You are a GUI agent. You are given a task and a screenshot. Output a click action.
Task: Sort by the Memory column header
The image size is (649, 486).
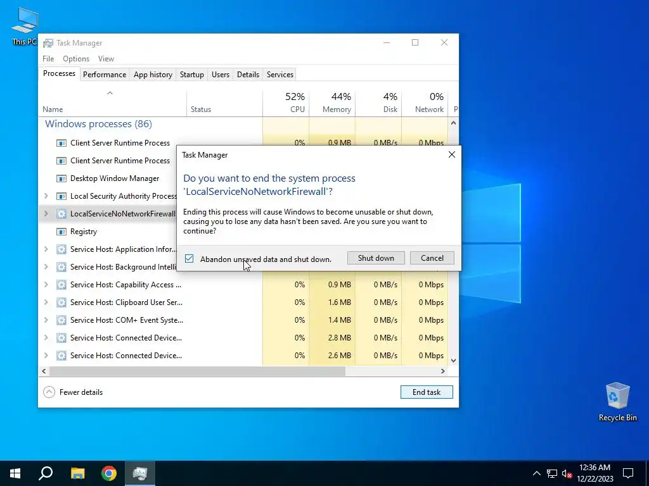tap(332, 103)
